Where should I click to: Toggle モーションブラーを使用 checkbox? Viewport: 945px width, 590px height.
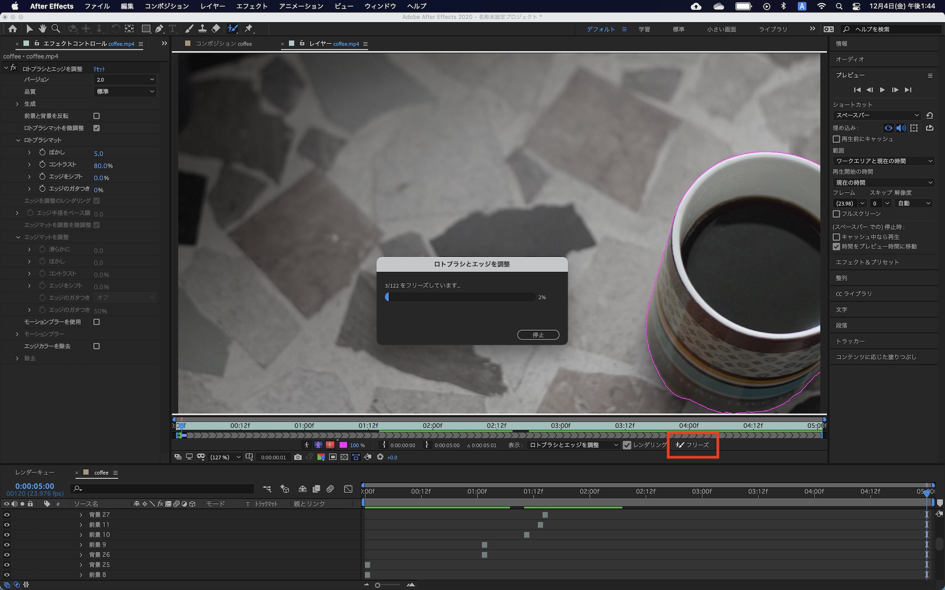(96, 322)
